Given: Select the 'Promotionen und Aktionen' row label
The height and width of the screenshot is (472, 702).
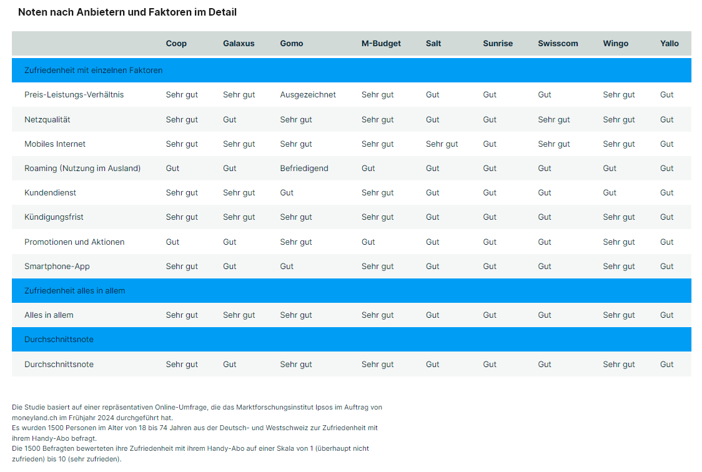Looking at the screenshot, I should pyautogui.click(x=74, y=242).
